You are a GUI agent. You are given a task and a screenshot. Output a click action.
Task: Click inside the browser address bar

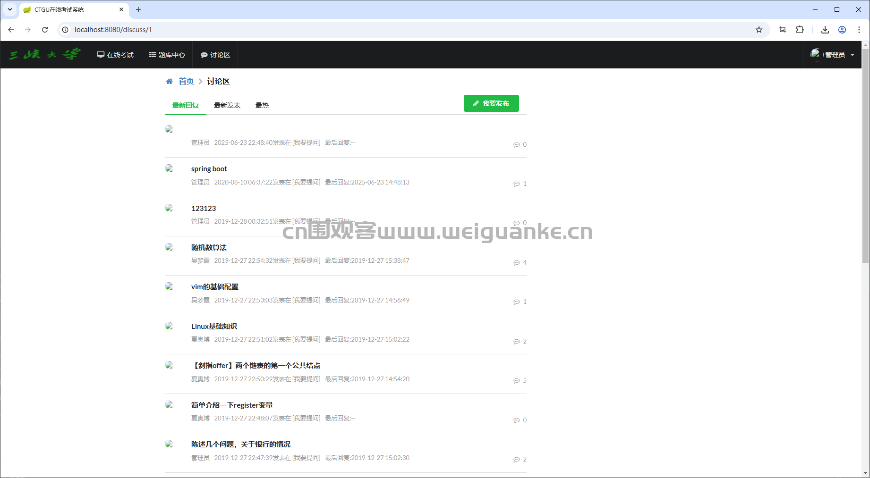click(x=189, y=29)
